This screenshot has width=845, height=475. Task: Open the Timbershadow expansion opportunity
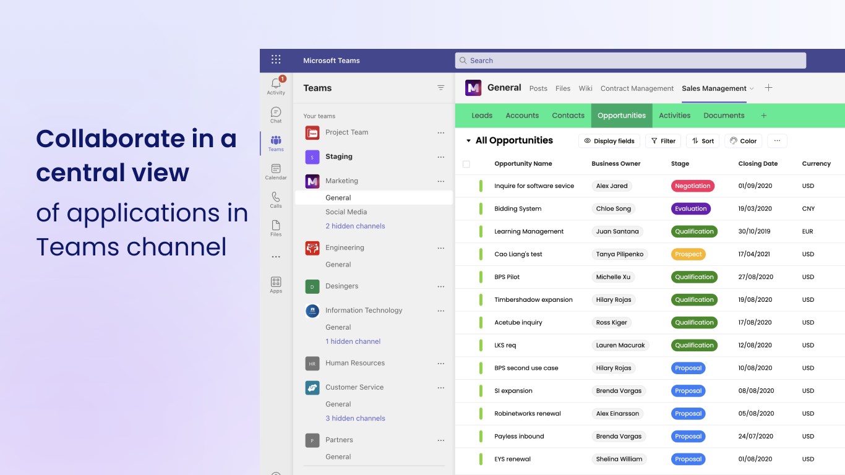click(x=533, y=300)
